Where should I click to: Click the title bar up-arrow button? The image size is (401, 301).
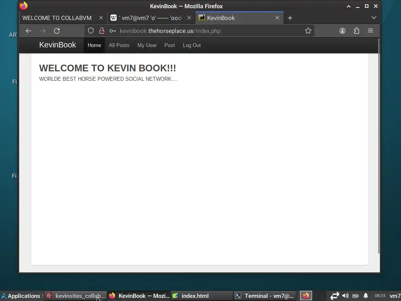[x=349, y=6]
